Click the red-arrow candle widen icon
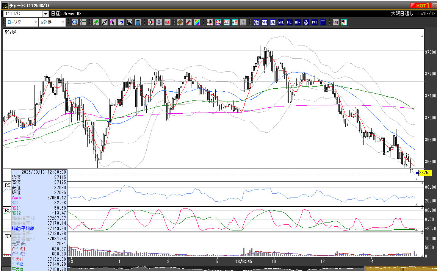437x271 pixels. 151,22
